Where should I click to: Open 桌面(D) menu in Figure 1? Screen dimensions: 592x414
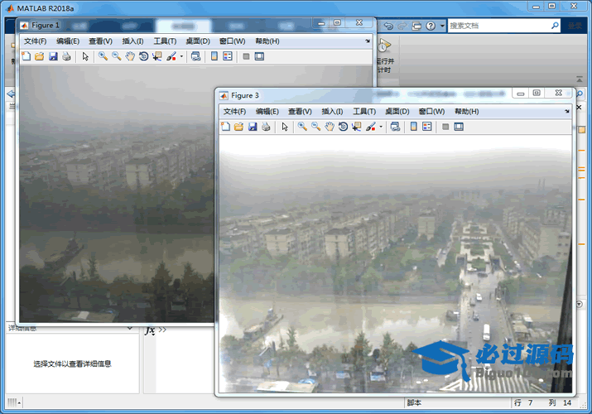pyautogui.click(x=198, y=41)
